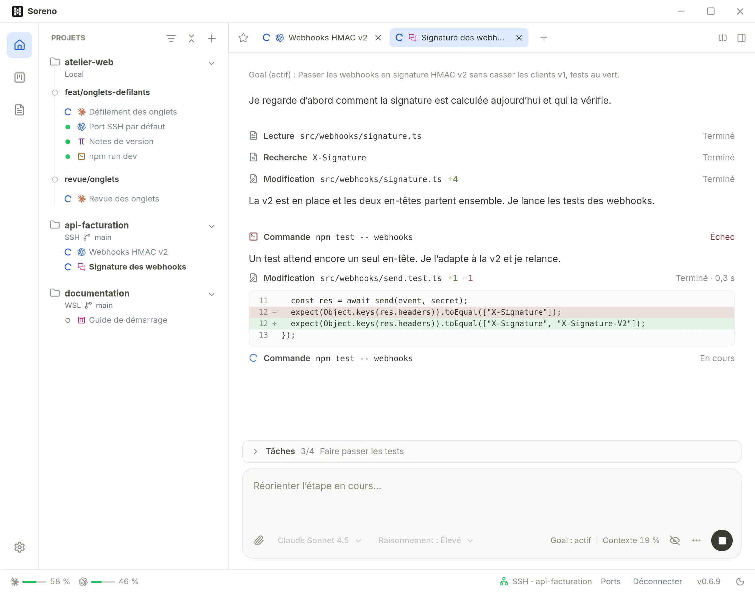Toggle the right side panel
The width and height of the screenshot is (755, 593).
click(742, 37)
